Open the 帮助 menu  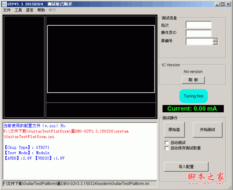point(41,10)
